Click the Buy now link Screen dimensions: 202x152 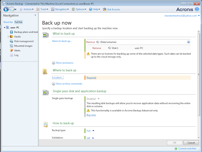91,115
